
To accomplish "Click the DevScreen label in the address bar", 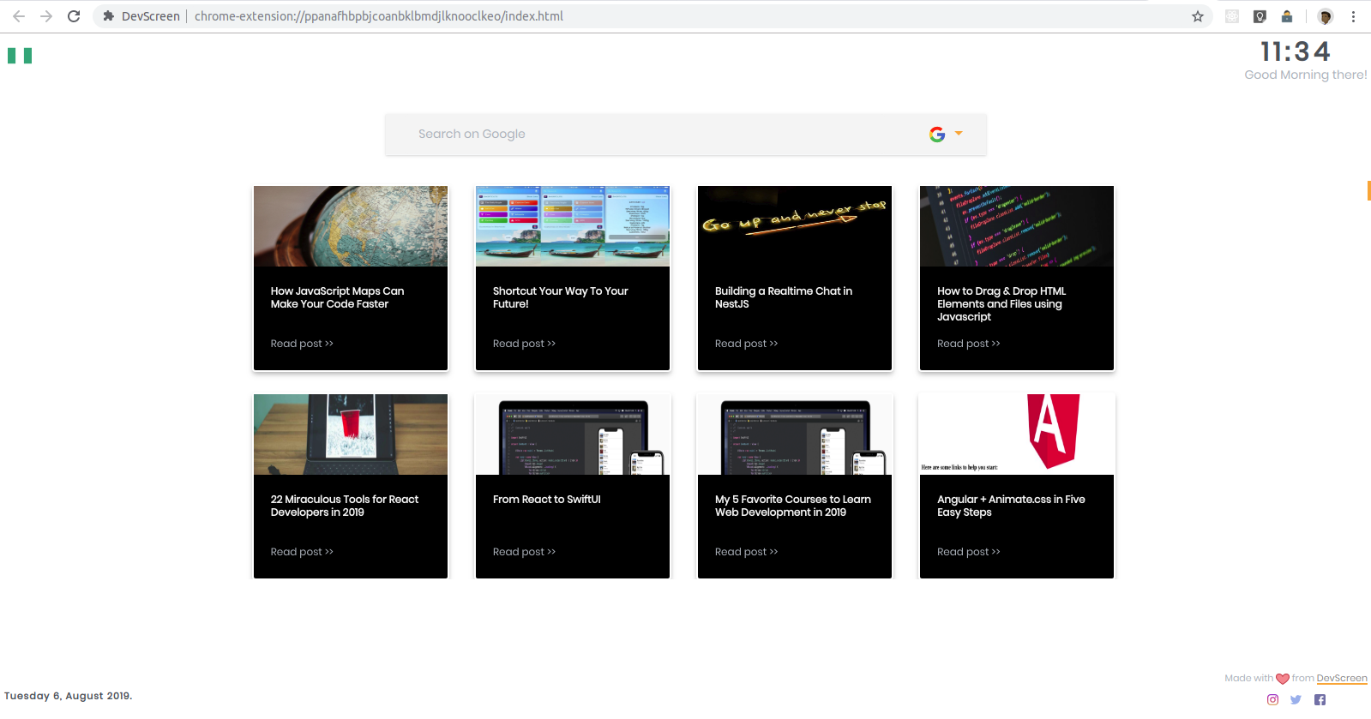I will [151, 16].
